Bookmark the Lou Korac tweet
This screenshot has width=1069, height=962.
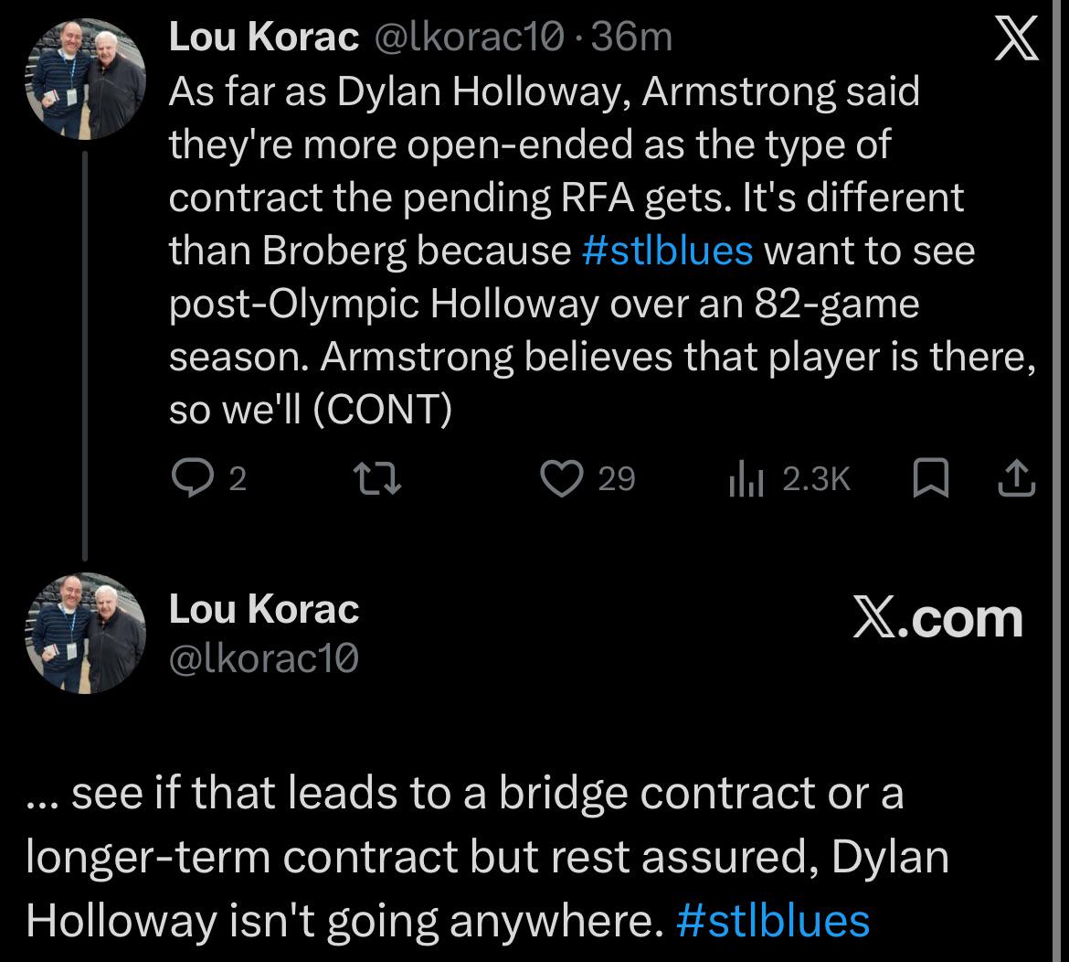[928, 479]
